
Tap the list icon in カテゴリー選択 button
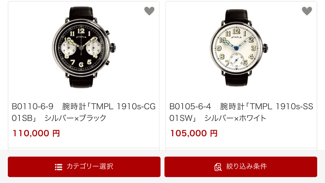(x=59, y=167)
